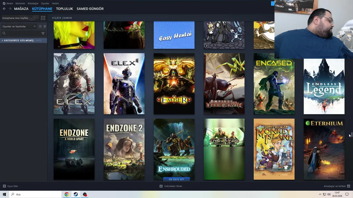Open the red recorder app in taskbar
Viewport: 353px width, 198px height.
(85, 194)
